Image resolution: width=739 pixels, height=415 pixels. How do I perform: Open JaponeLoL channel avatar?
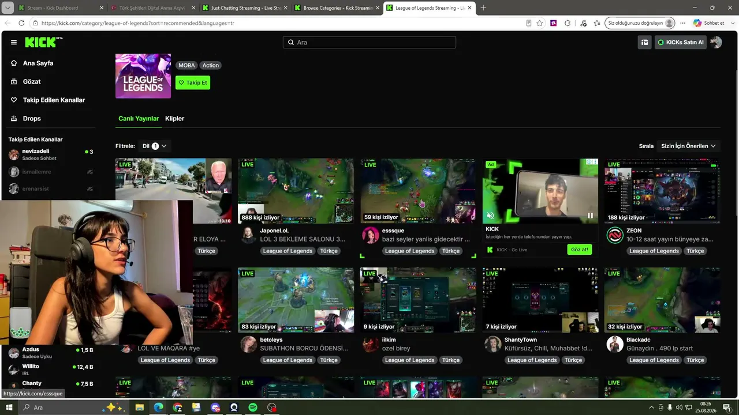coord(248,235)
